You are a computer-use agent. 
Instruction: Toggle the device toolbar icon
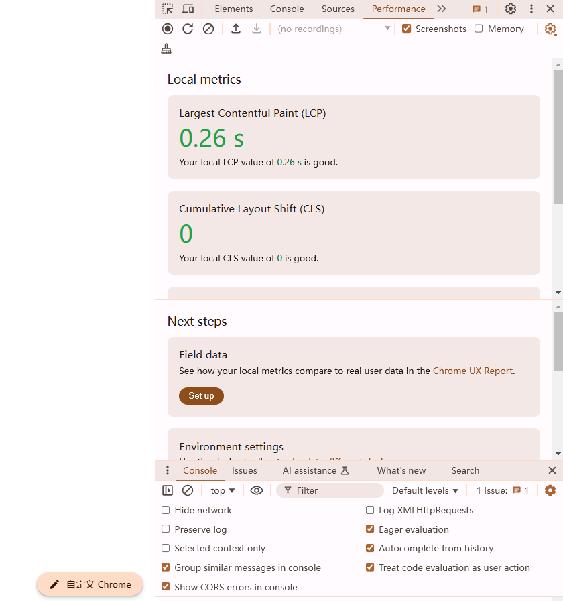[x=188, y=9]
